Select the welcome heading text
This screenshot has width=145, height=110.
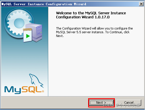(91, 15)
